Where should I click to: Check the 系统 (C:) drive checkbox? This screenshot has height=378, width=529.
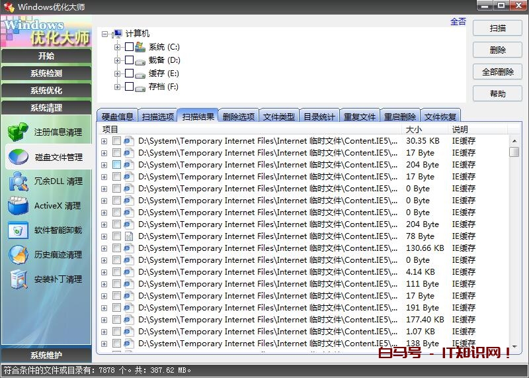pyautogui.click(x=129, y=47)
